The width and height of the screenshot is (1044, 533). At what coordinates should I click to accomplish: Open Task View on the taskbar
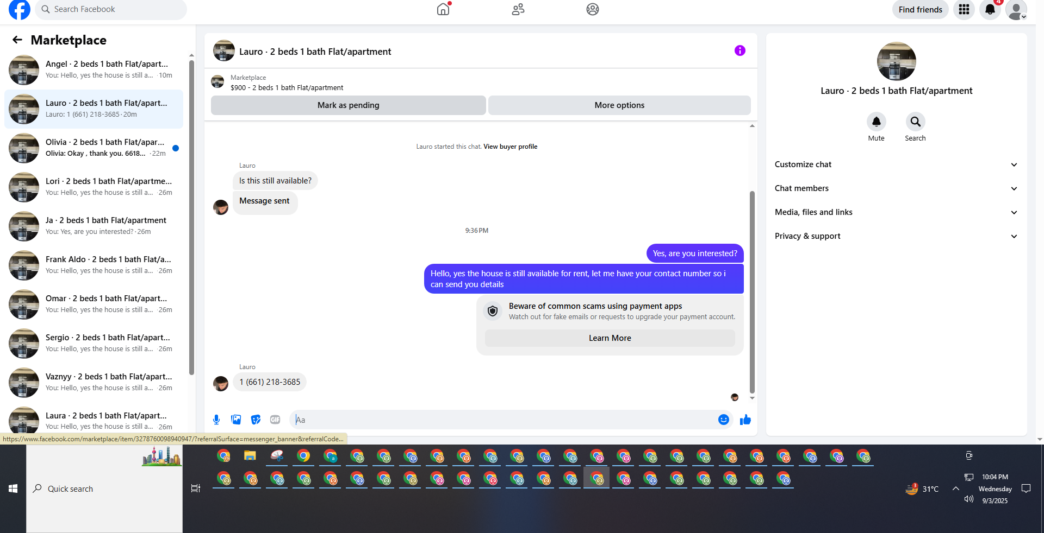pos(196,488)
